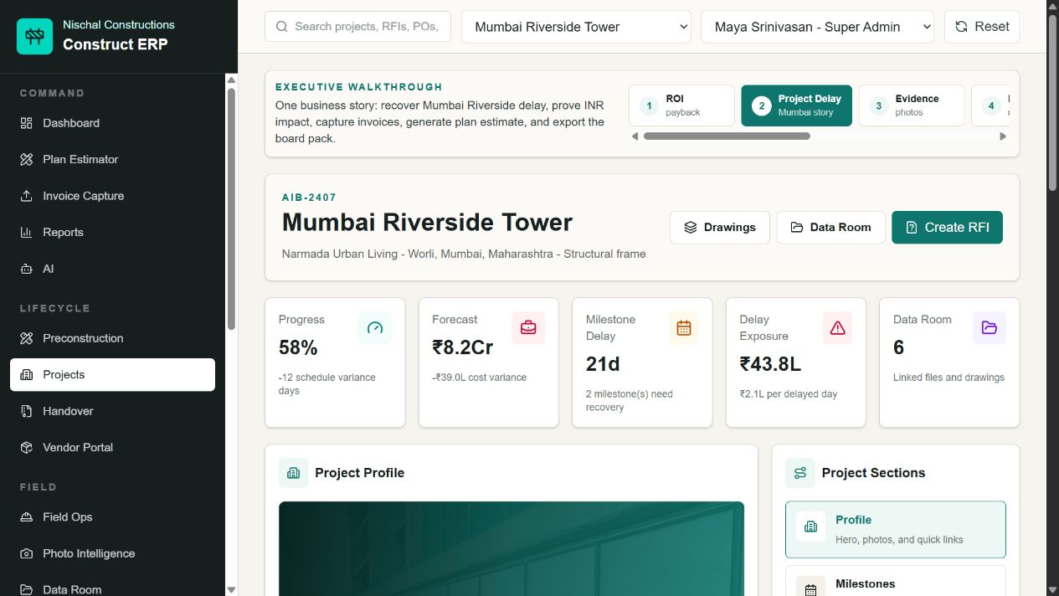This screenshot has height=596, width=1059.
Task: Go to Invoice Capture
Action: [x=112, y=196]
